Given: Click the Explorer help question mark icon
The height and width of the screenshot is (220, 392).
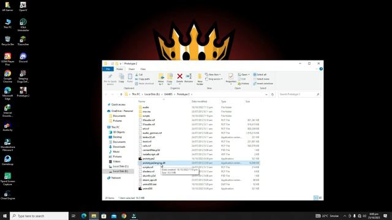Looking at the screenshot, I should point(321,69).
